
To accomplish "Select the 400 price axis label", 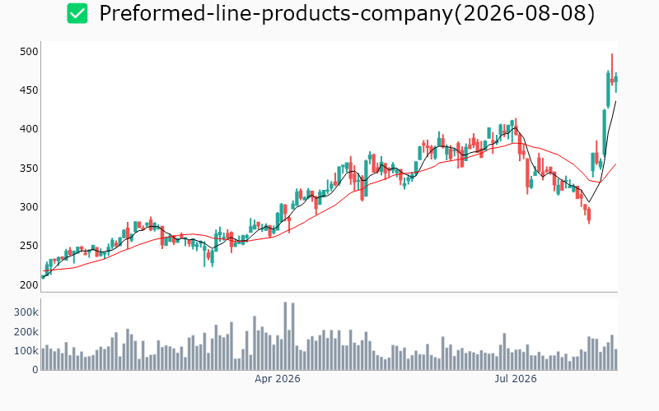I will click(29, 129).
